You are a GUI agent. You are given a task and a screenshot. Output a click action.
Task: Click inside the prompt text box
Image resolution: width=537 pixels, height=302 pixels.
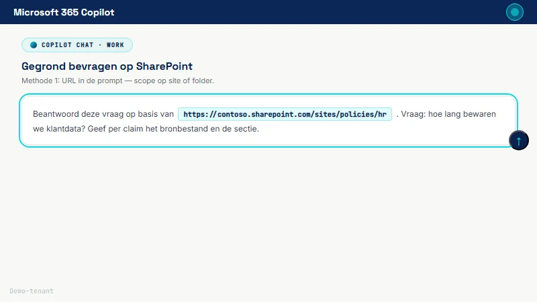pos(268,121)
